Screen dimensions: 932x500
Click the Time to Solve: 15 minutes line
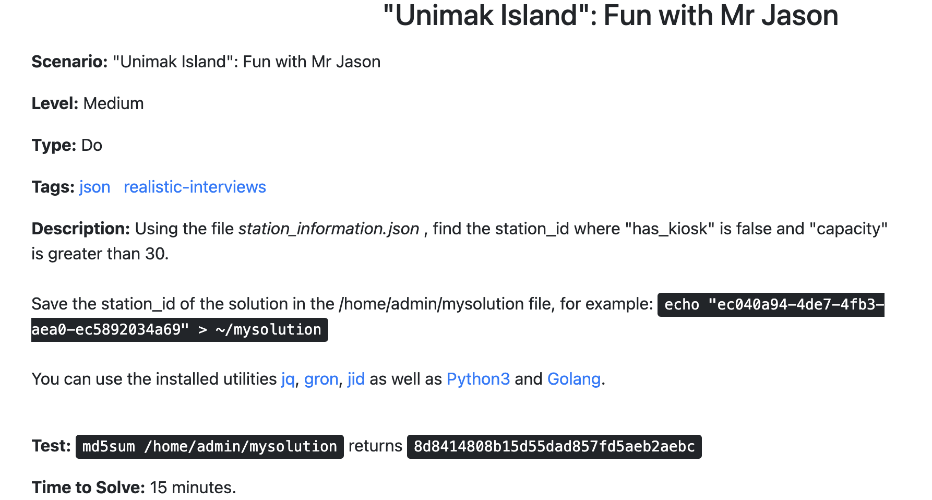pos(134,487)
